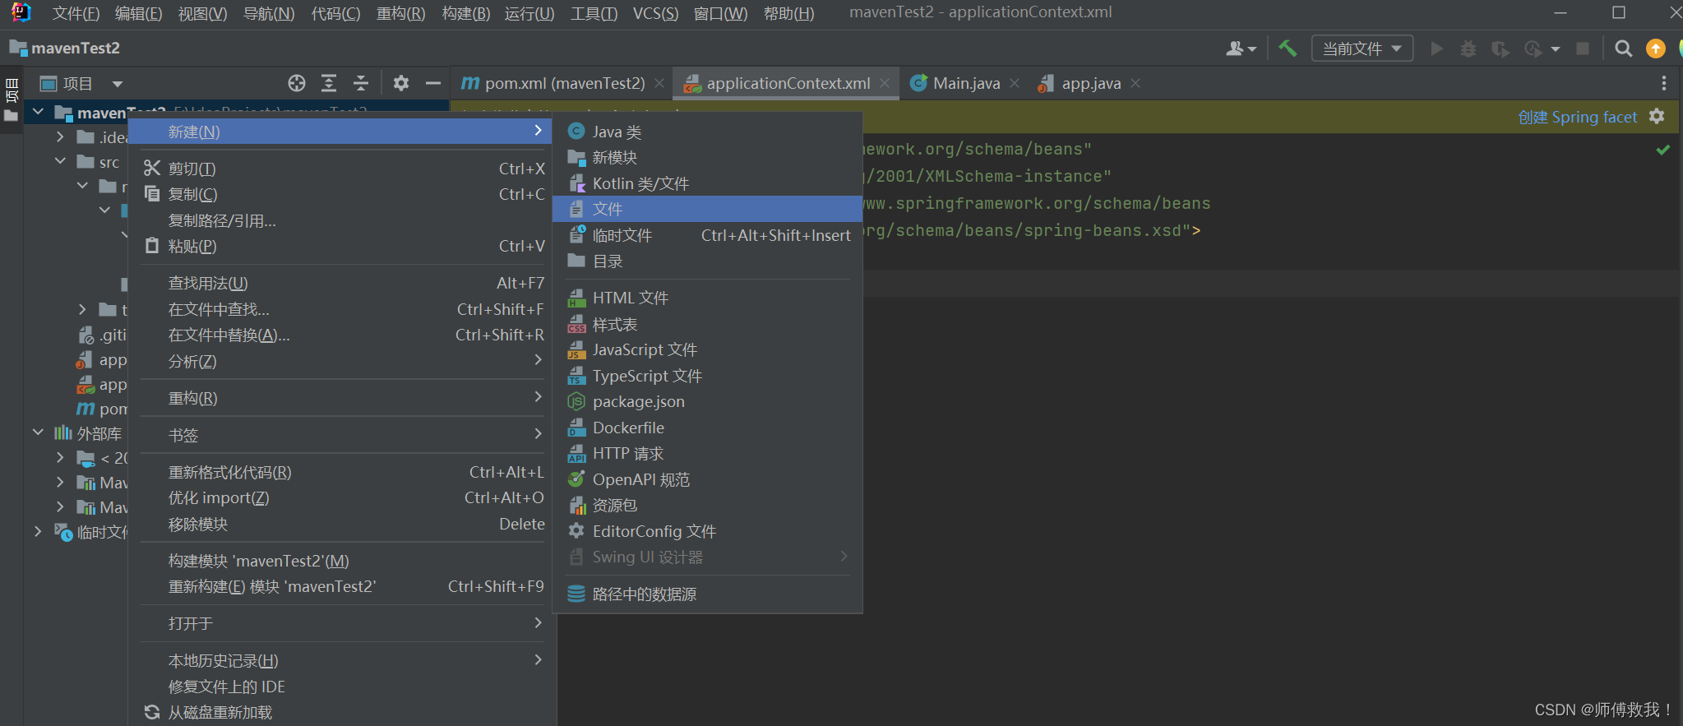Click 创建 Spring facet link

point(1577,117)
